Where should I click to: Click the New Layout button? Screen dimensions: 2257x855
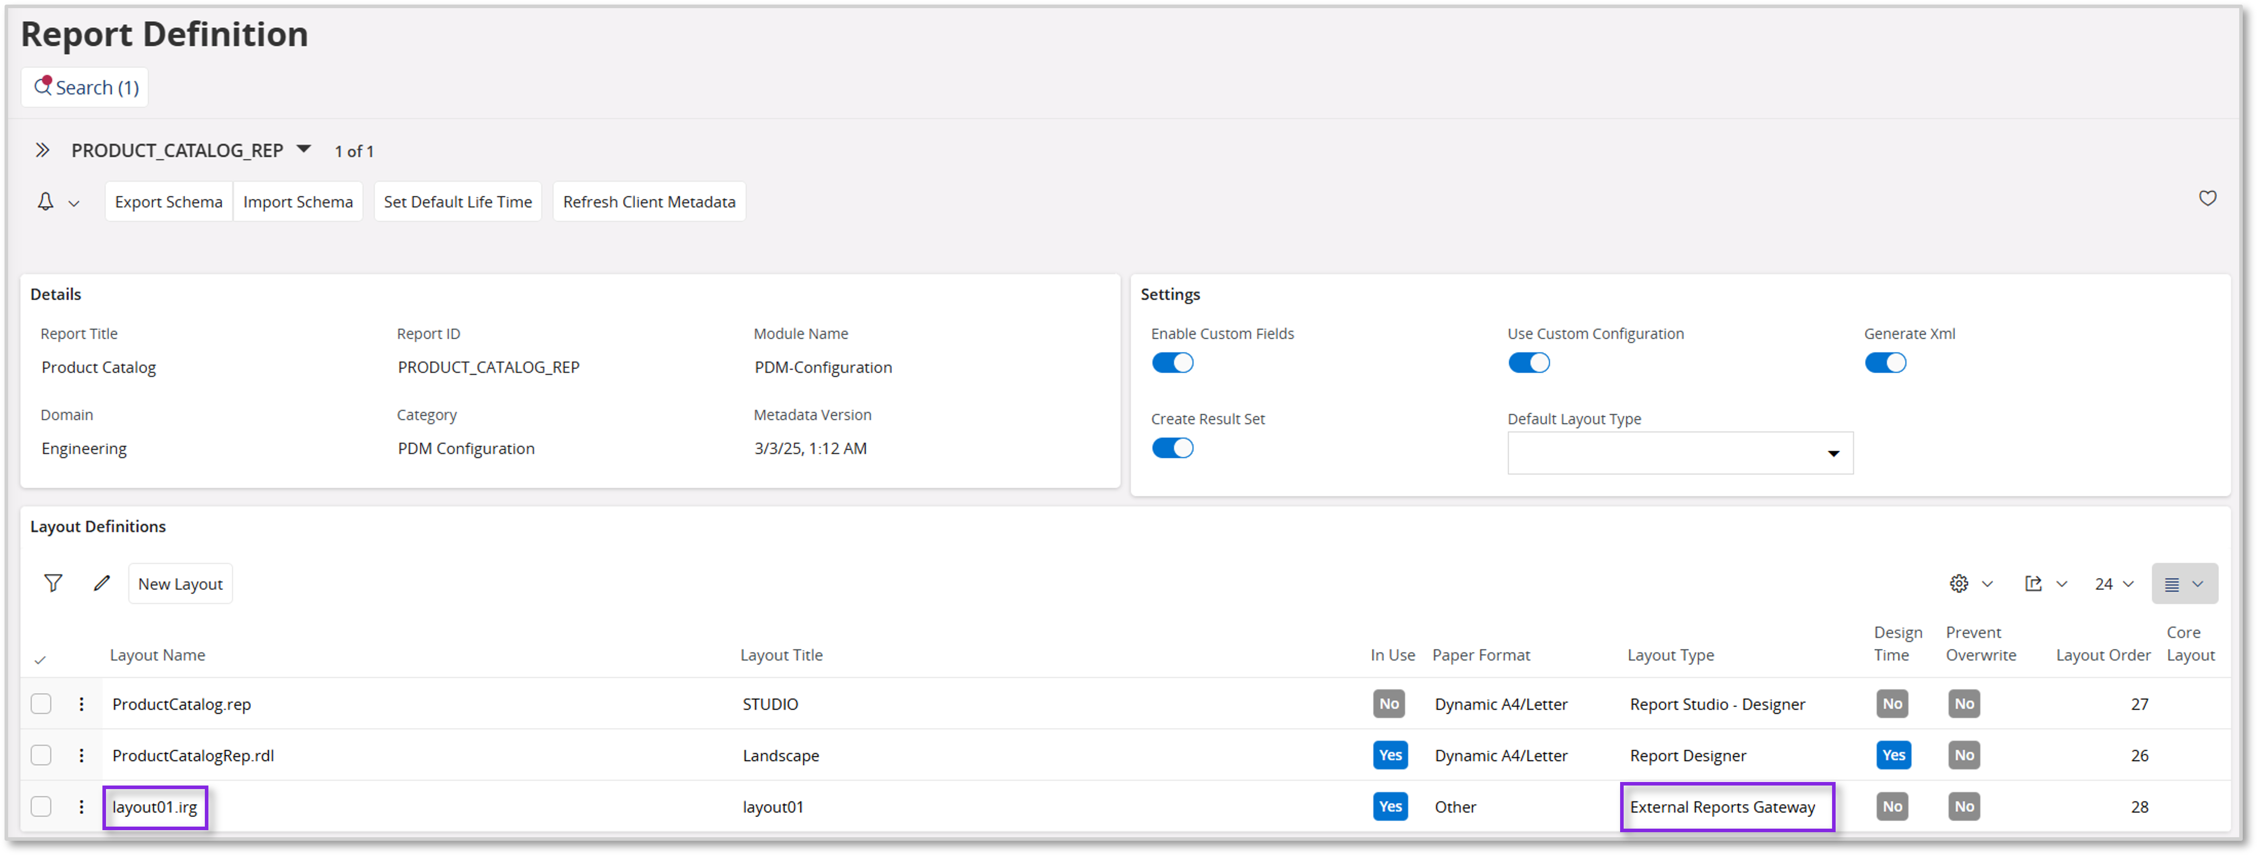tap(180, 583)
